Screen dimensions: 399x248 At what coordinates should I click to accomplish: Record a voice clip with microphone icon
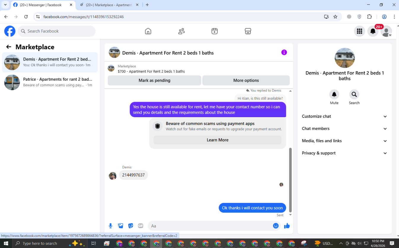pyautogui.click(x=111, y=226)
